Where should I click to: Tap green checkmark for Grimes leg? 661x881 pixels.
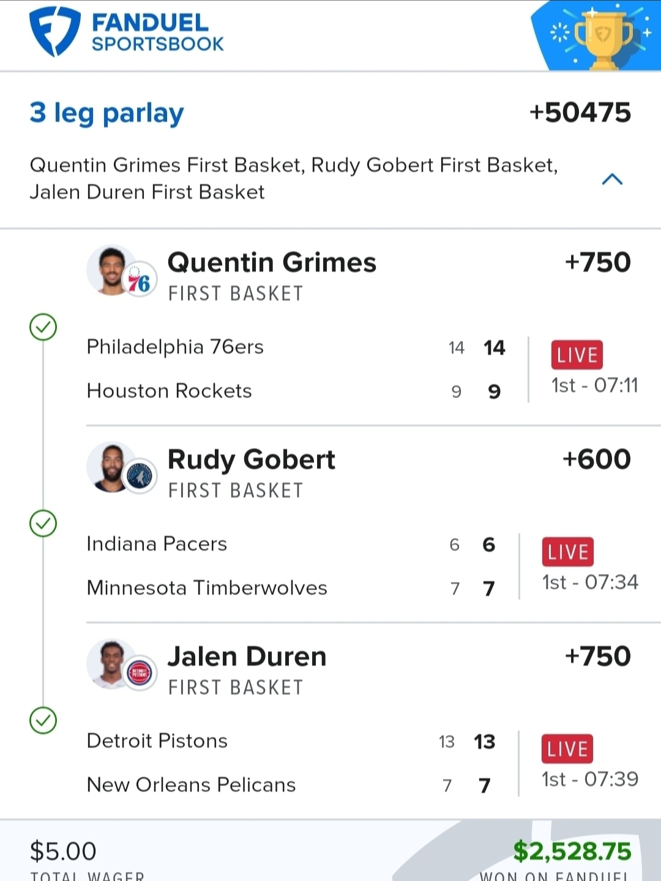click(x=43, y=327)
